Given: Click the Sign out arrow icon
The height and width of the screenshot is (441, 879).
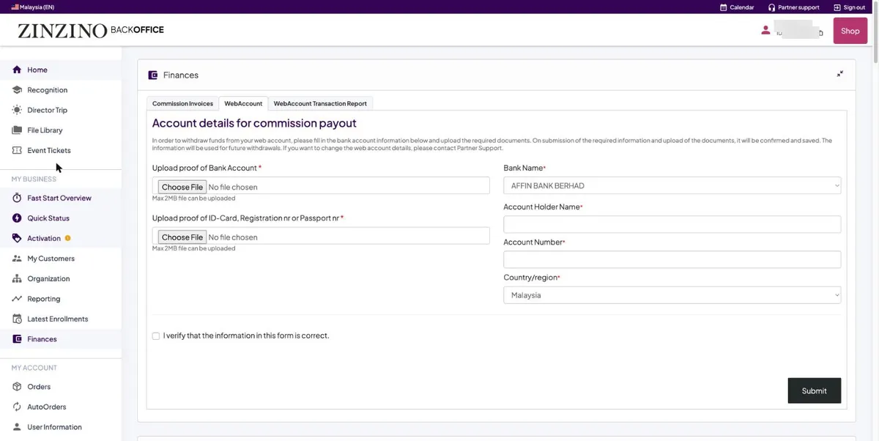Looking at the screenshot, I should (837, 7).
